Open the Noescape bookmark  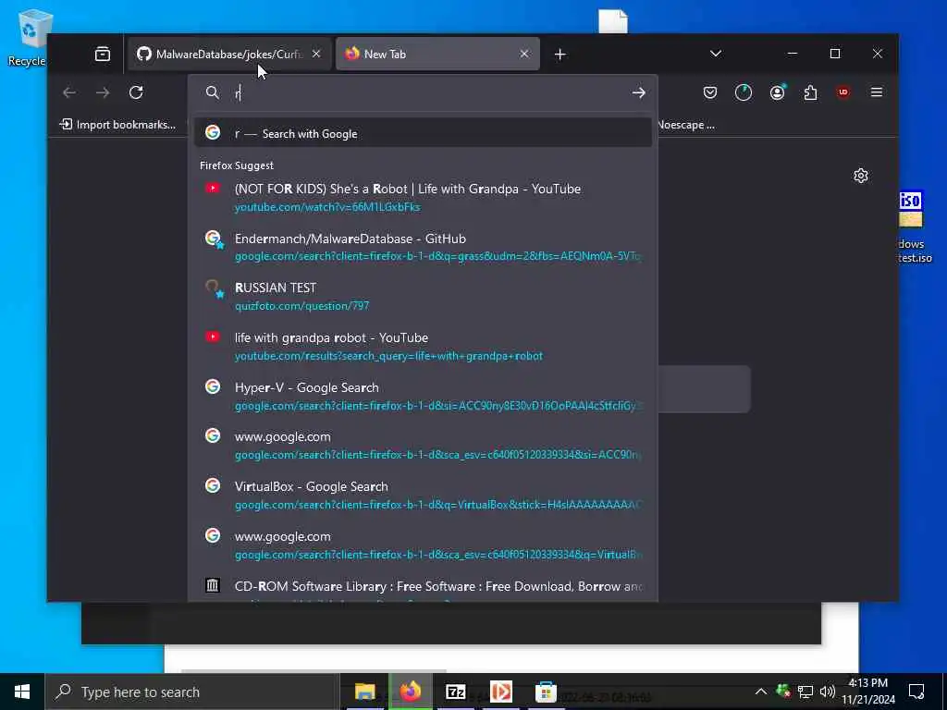coord(686,125)
